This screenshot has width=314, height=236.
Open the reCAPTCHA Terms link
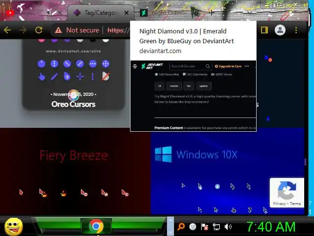coord(295,204)
